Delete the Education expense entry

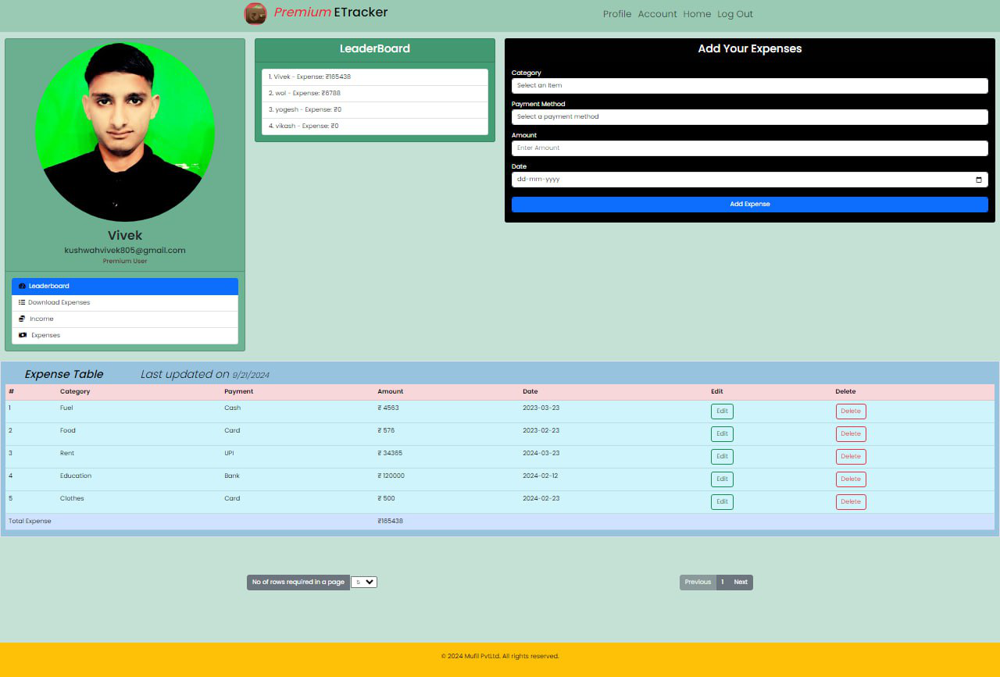click(x=850, y=479)
